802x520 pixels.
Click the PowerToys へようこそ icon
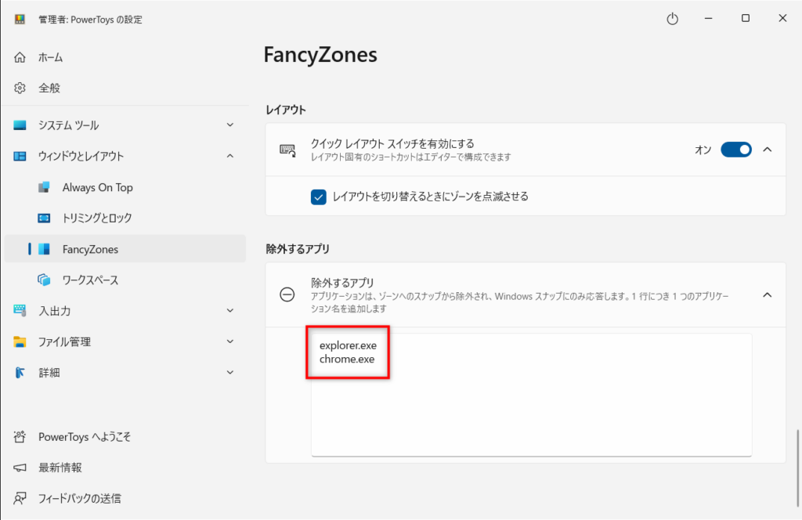[20, 436]
